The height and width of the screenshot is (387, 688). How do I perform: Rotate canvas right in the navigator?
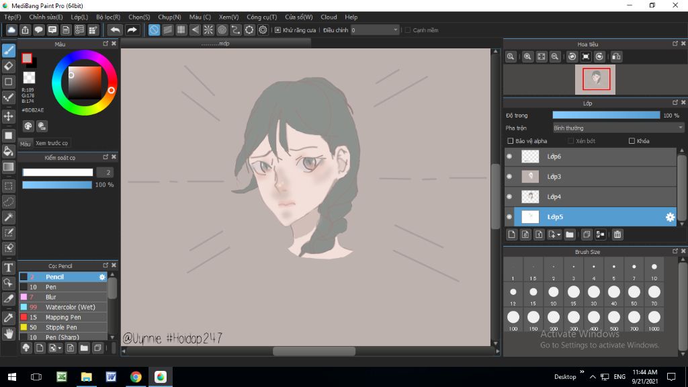click(599, 56)
